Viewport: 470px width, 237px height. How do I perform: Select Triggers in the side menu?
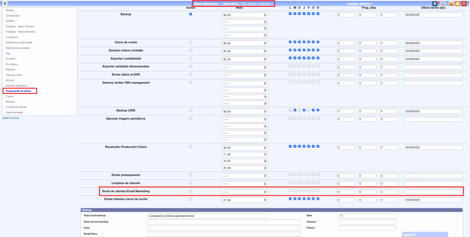click(x=10, y=97)
